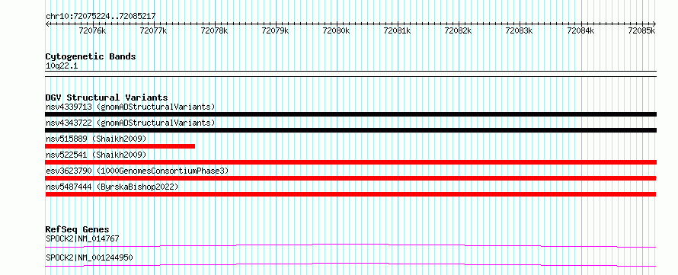Click the 72082k ruler tick label
678x275 pixels.
click(x=459, y=30)
